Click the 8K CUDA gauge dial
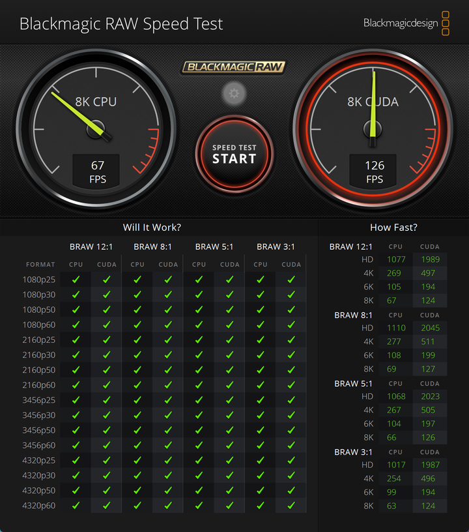This screenshot has width=469, height=532. [373, 129]
